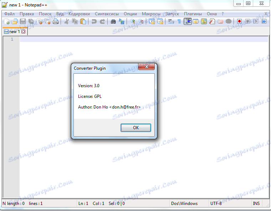271x211 pixels.
Task: Click the Run macro multiple times icon
Action: [264, 22]
